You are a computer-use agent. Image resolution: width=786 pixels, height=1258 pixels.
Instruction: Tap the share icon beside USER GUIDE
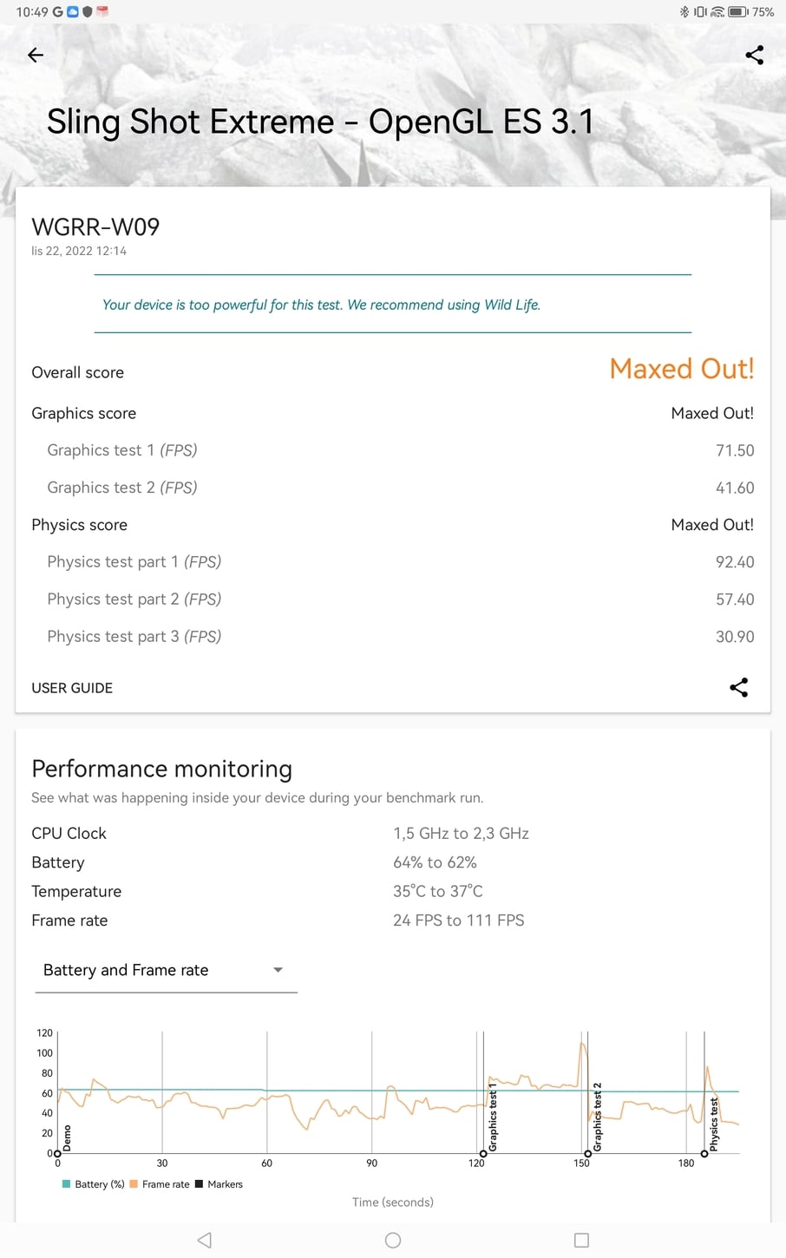[x=738, y=688]
